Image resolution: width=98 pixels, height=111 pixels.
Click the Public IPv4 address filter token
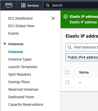click(82, 57)
